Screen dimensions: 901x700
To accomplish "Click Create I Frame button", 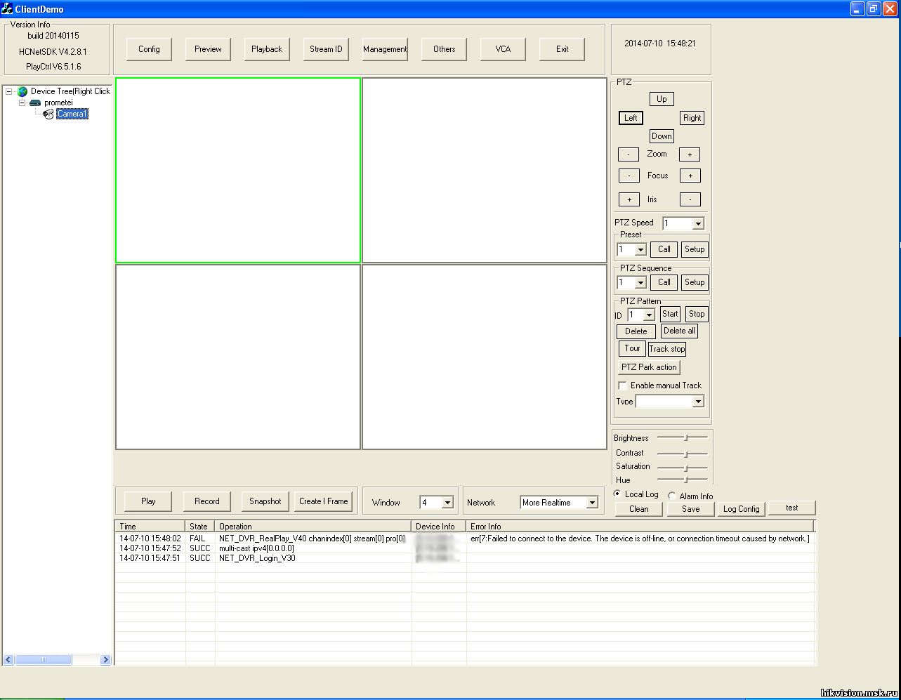I will 323,501.
